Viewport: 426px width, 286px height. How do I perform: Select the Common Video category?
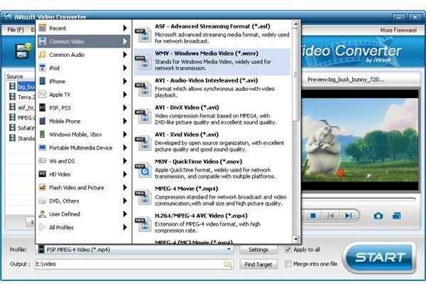click(84, 41)
